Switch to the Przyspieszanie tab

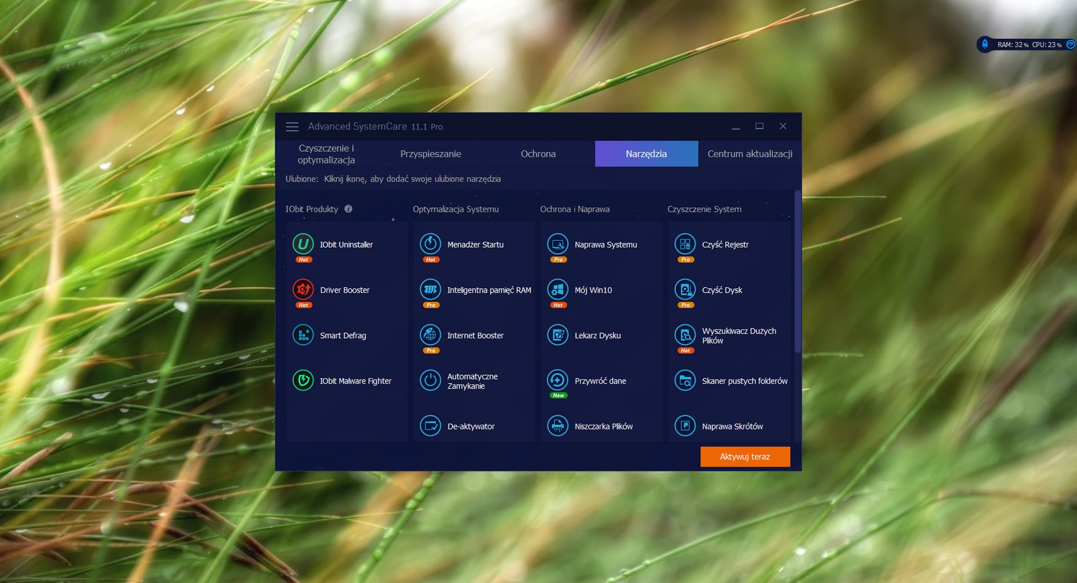click(x=431, y=154)
